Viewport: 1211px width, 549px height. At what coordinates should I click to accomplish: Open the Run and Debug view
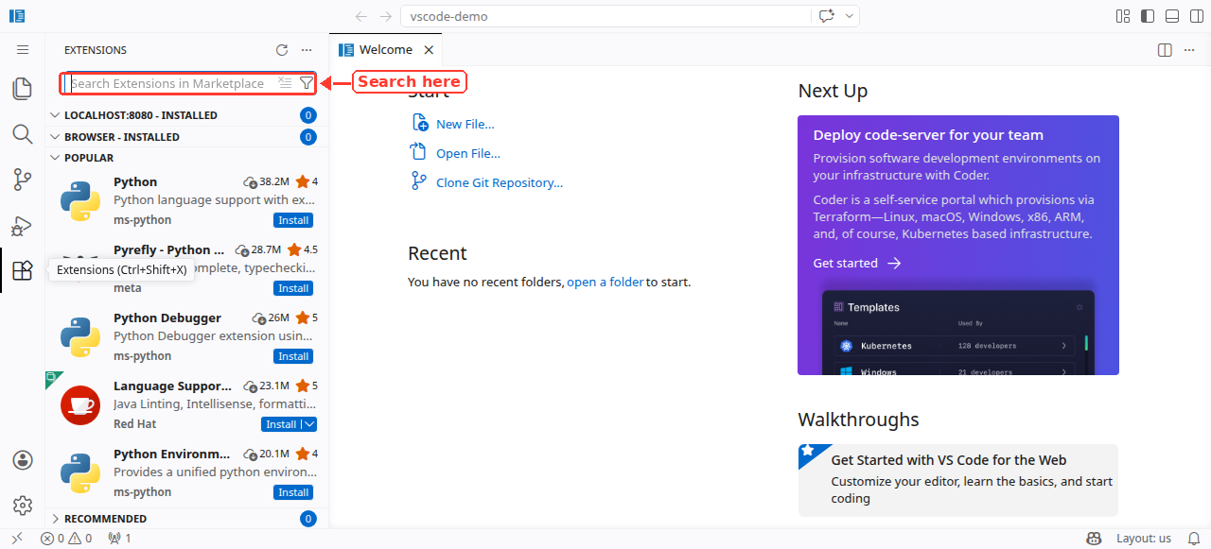[x=23, y=225]
